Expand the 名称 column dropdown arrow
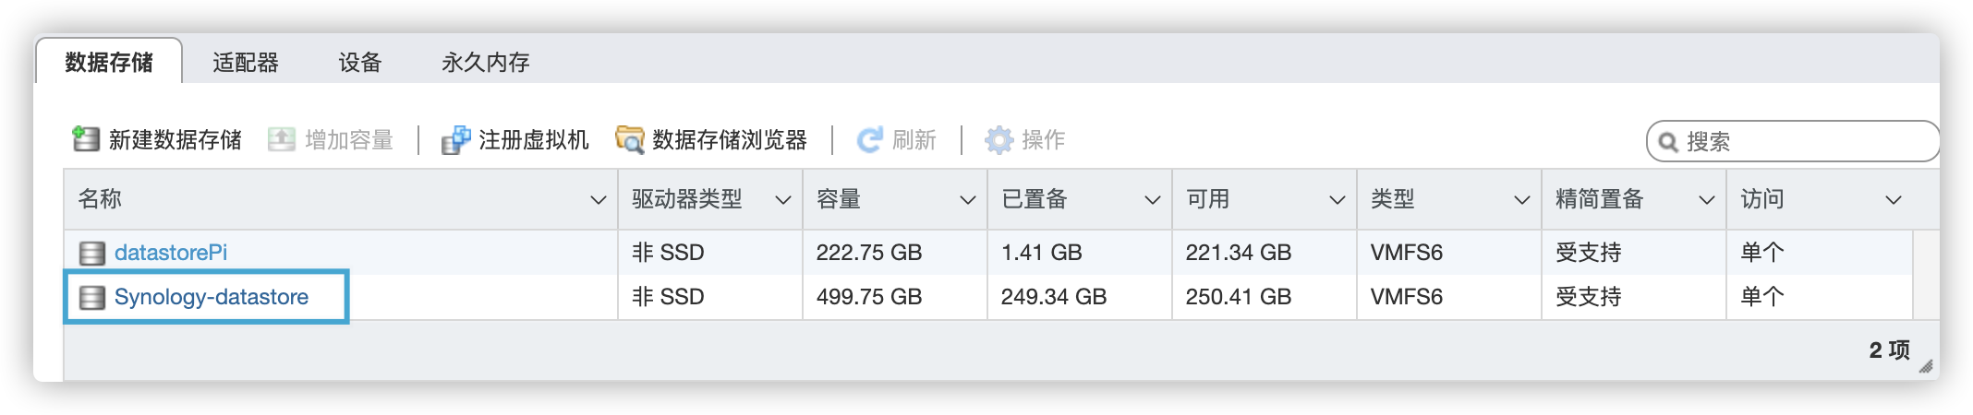 click(x=598, y=200)
